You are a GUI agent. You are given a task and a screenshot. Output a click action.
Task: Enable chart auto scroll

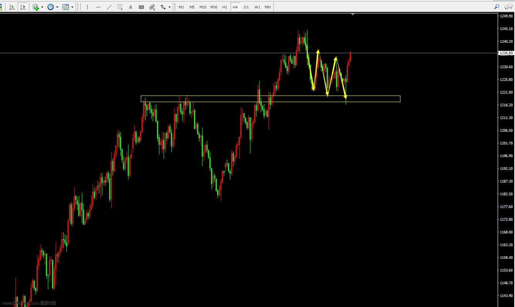(12, 7)
